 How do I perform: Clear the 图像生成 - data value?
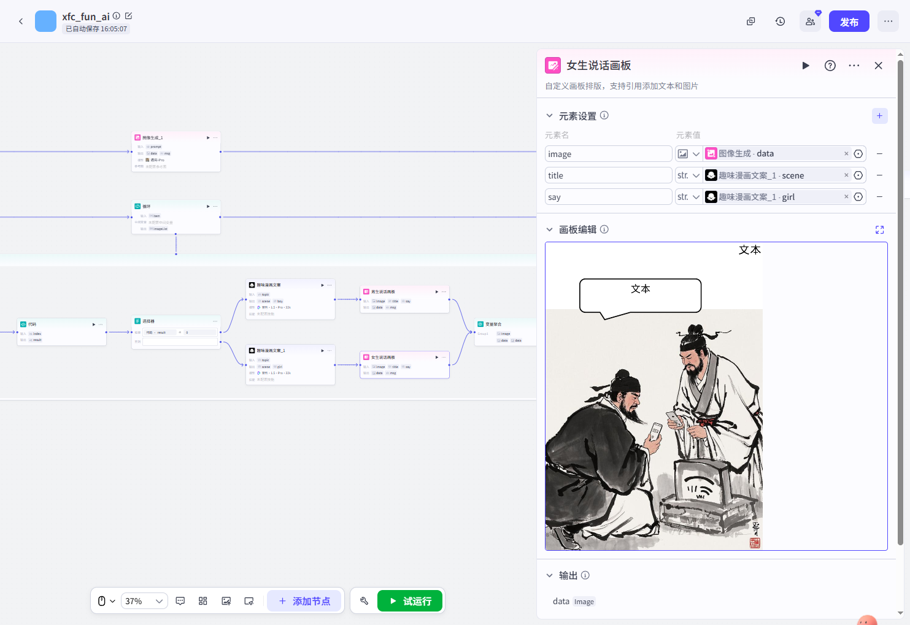click(x=846, y=154)
